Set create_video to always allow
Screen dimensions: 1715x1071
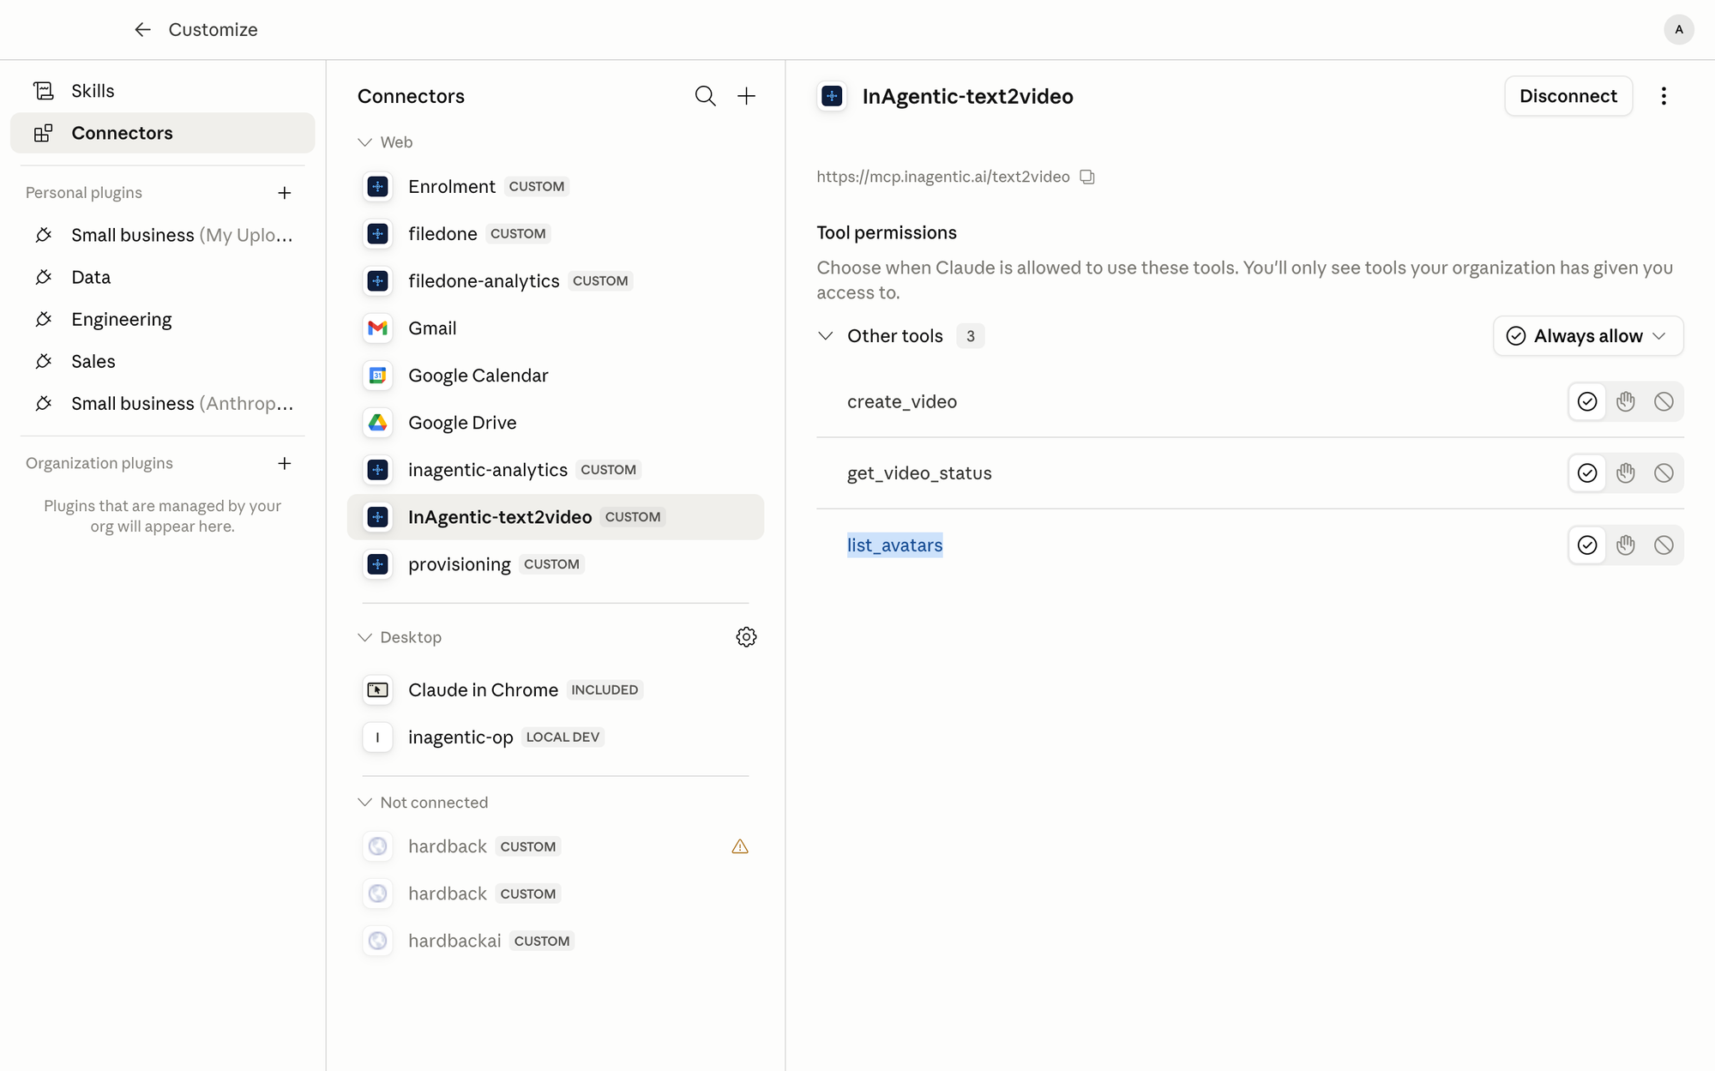click(1587, 401)
